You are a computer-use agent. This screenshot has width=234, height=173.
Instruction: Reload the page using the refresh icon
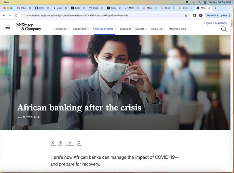pyautogui.click(x=16, y=16)
